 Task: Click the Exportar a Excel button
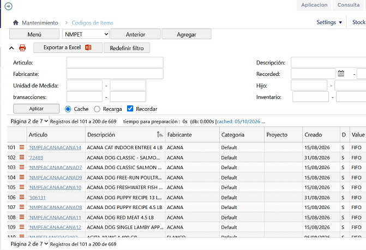pos(68,47)
